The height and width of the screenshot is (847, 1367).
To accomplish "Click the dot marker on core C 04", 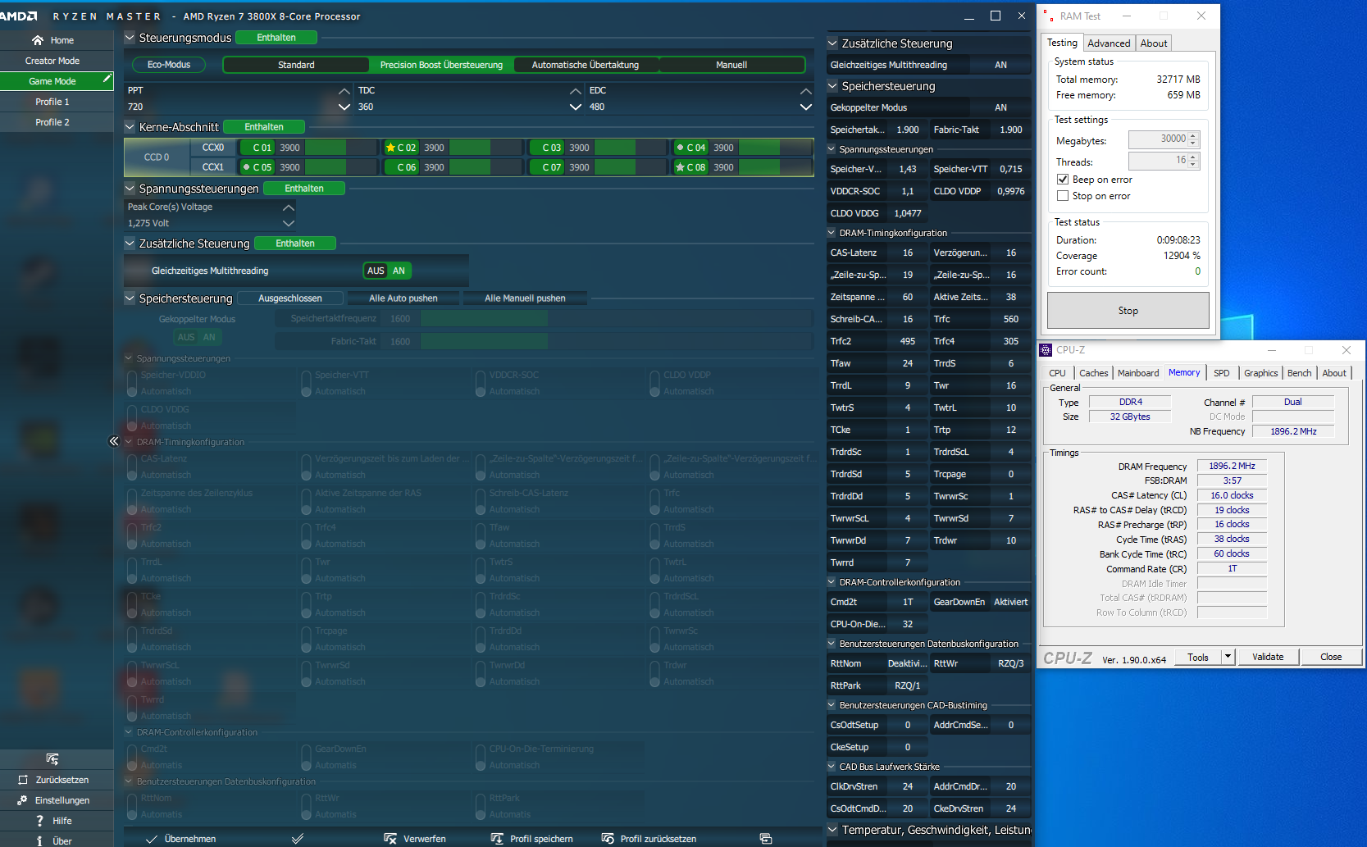I will tap(680, 148).
